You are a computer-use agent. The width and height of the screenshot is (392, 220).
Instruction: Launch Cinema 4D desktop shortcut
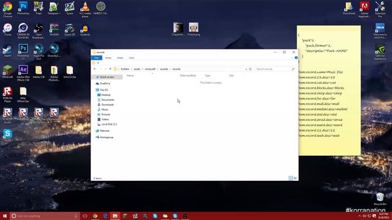click(x=23, y=31)
